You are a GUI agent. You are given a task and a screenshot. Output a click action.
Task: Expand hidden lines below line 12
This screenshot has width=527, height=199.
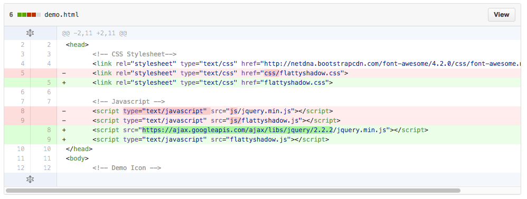[x=30, y=180]
